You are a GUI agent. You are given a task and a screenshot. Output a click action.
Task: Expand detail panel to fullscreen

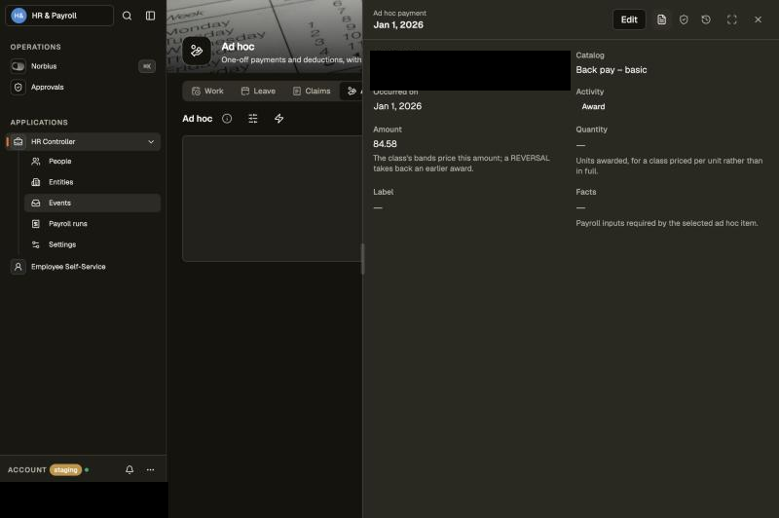[732, 19]
